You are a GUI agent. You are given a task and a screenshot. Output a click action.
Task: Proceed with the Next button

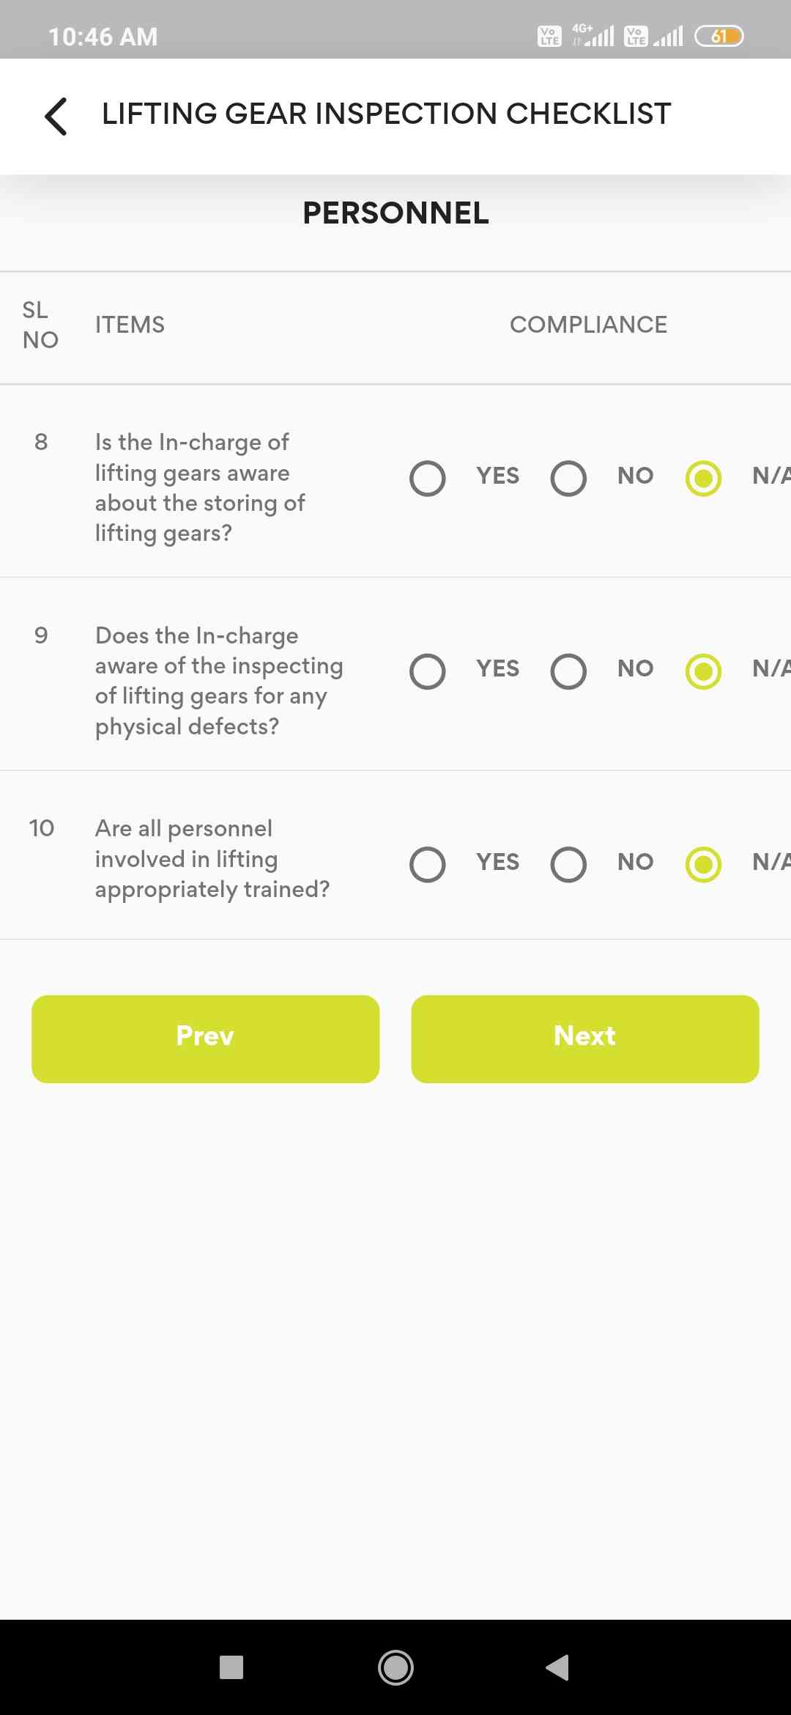click(x=584, y=1039)
